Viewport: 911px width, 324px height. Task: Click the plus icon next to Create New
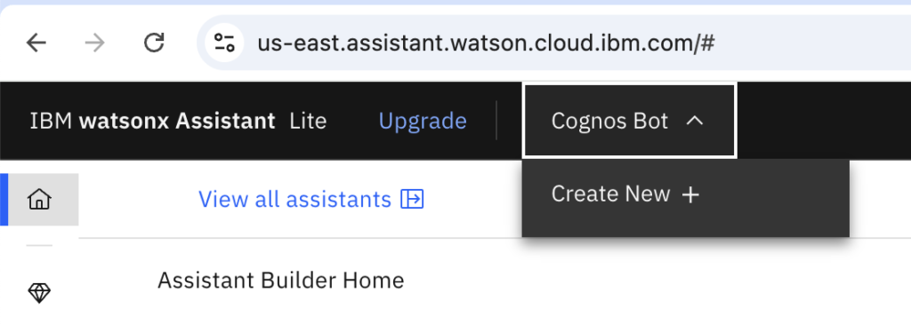690,195
